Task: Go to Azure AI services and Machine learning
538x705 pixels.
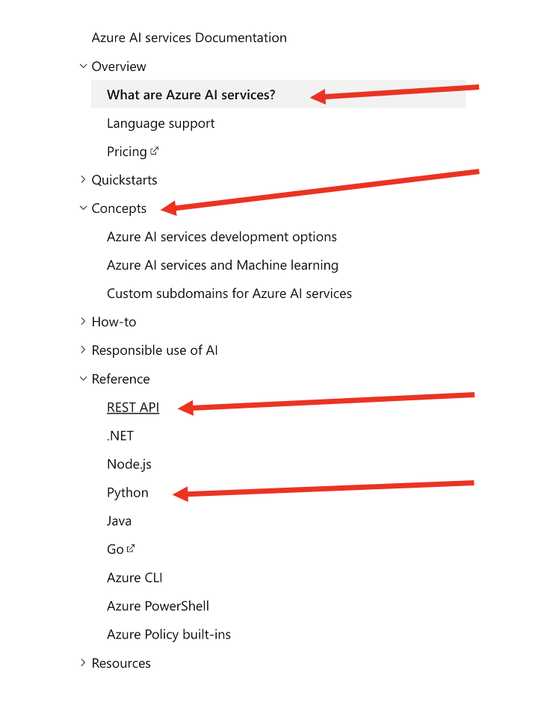Action: (x=223, y=265)
